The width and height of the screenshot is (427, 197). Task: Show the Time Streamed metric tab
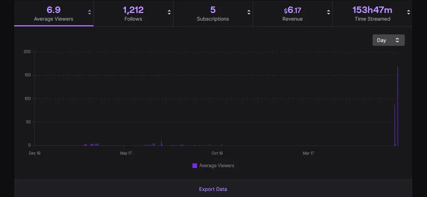tap(372, 13)
